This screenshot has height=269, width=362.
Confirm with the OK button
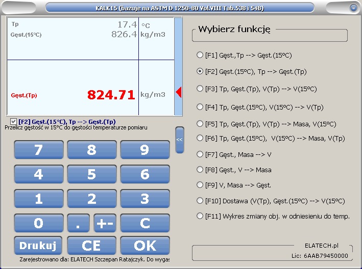145,246
